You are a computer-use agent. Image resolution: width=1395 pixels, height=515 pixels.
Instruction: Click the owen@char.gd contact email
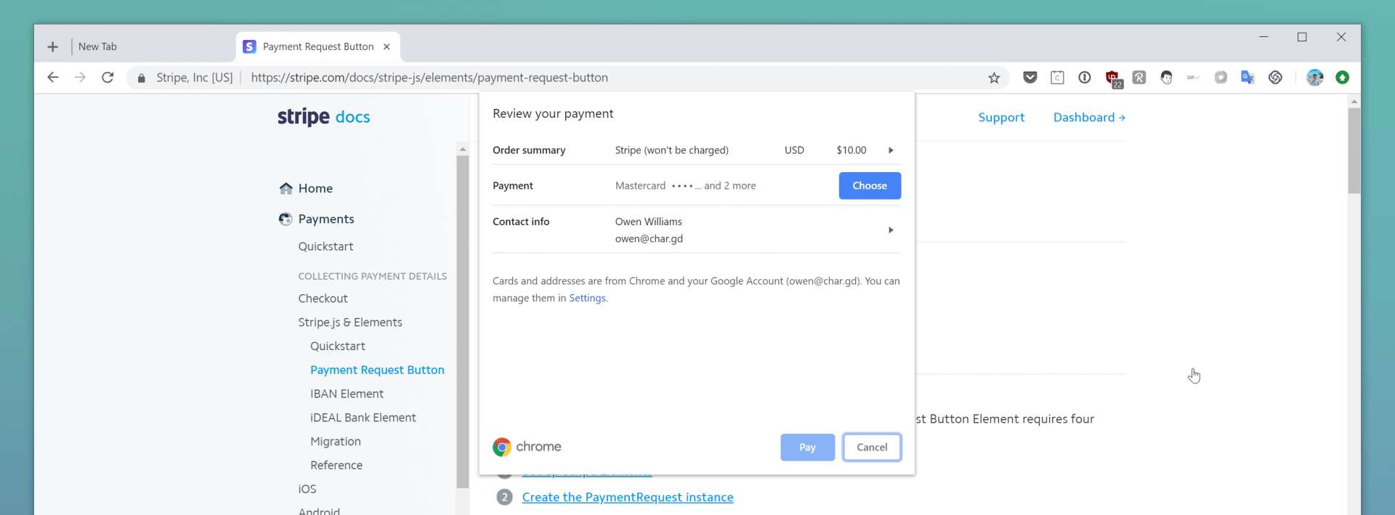tap(649, 238)
